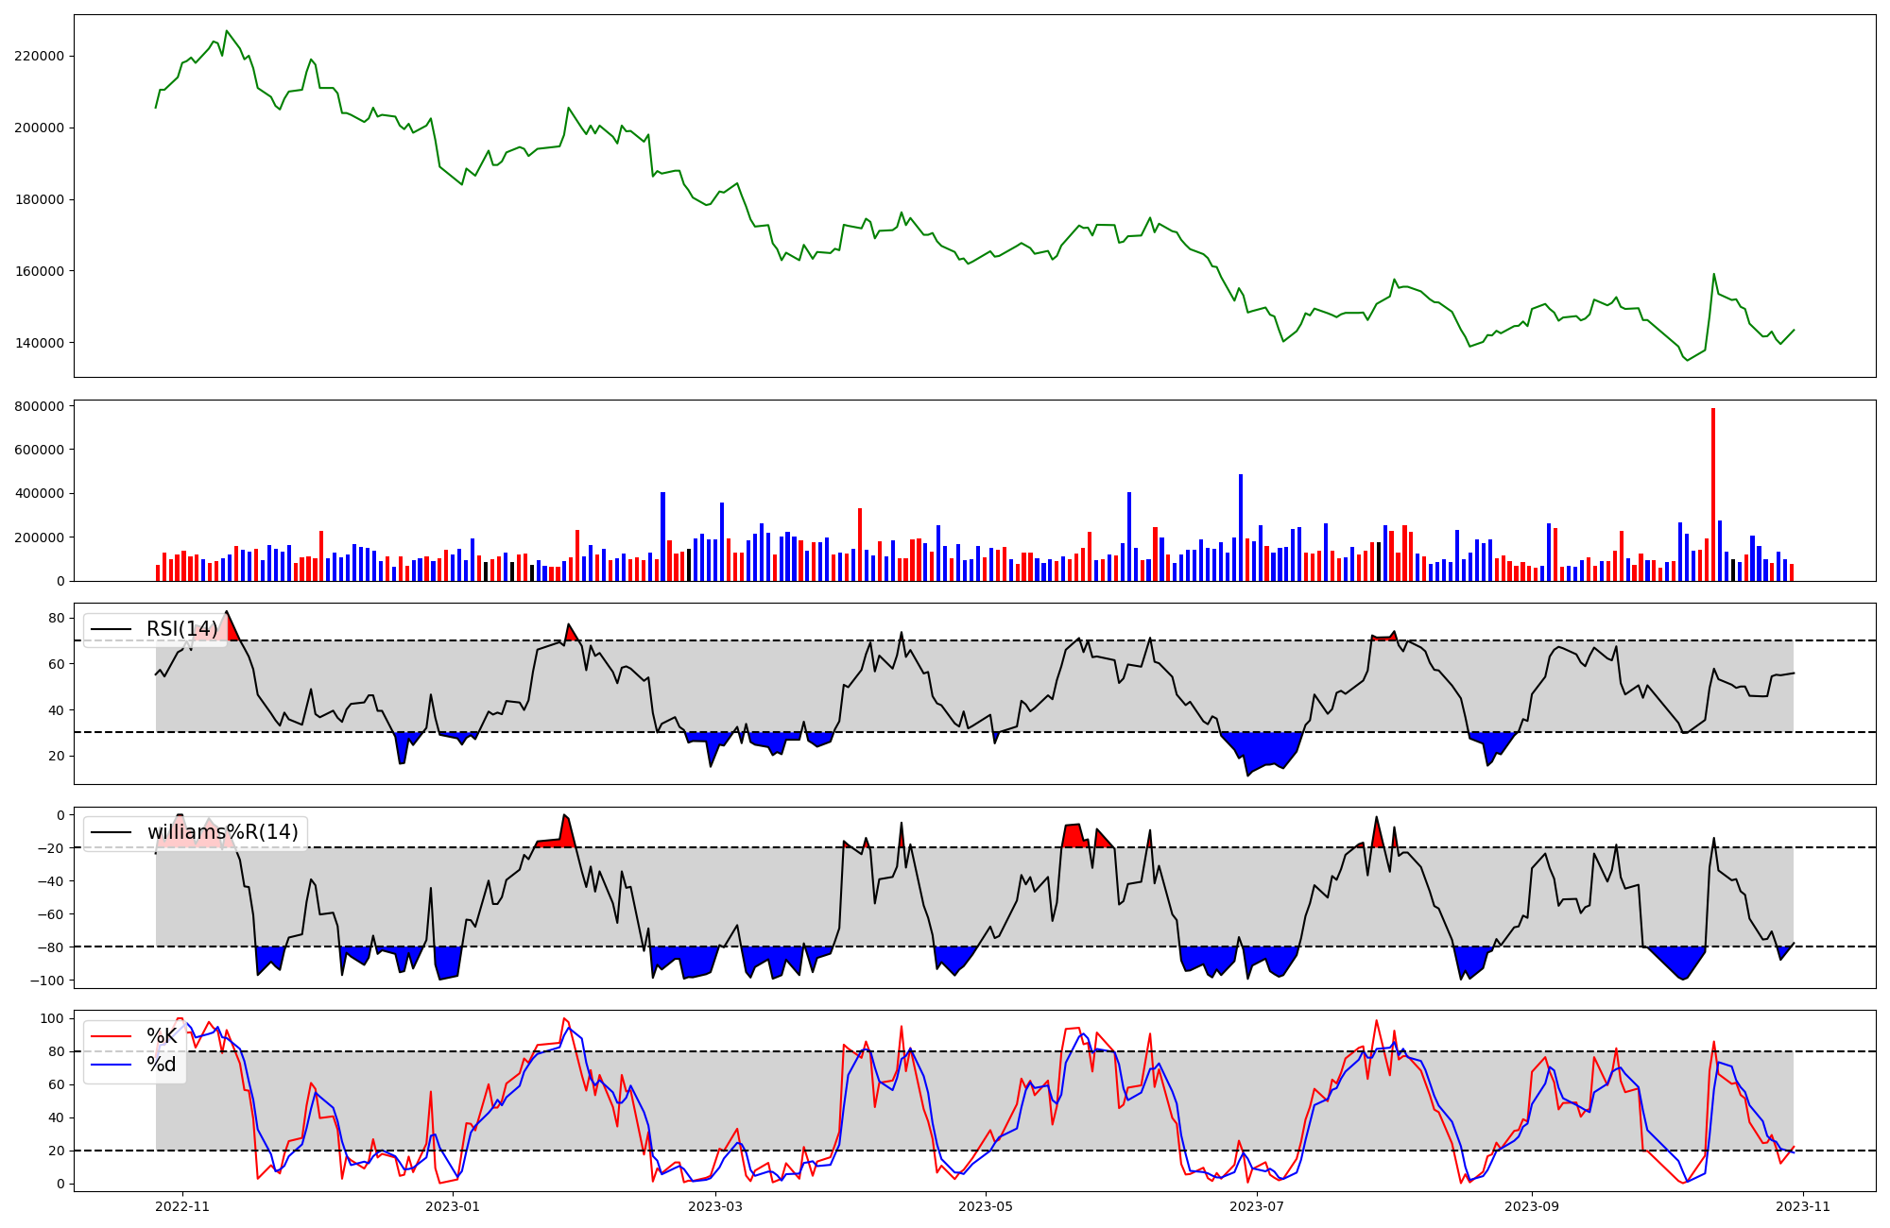
Task: Select the %d legend entry text
Action: pyautogui.click(x=162, y=1065)
